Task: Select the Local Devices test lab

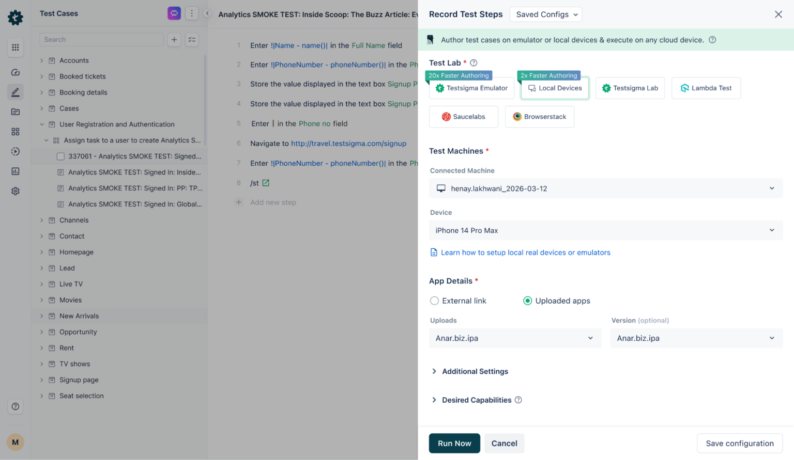Action: click(x=555, y=88)
